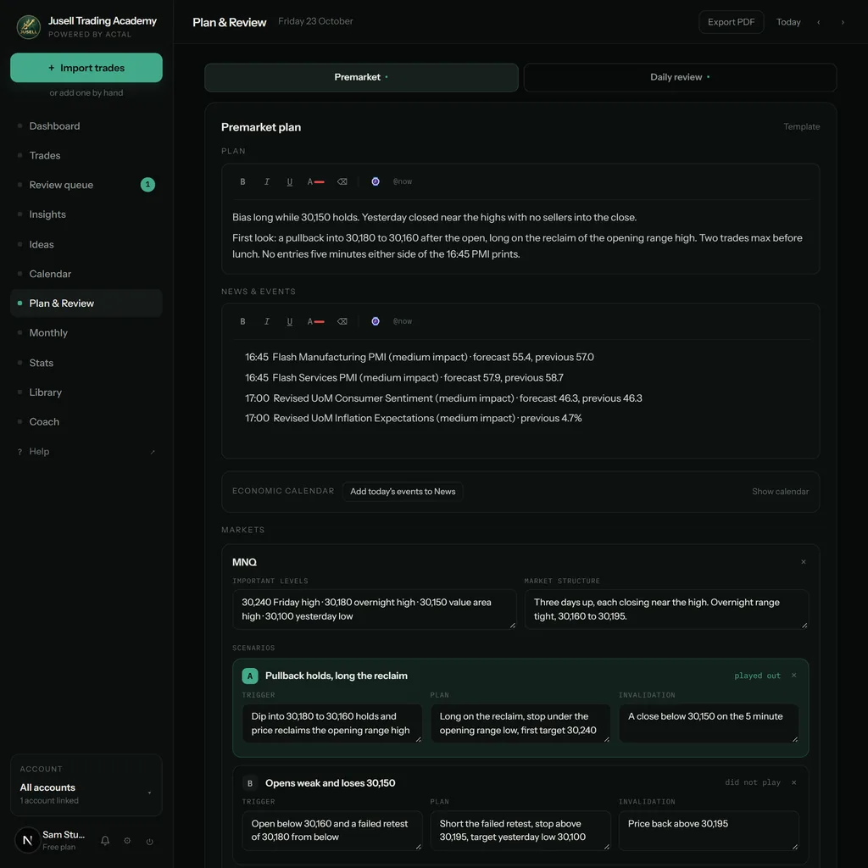Click purple circle in Plan editor toolbar
This screenshot has width=868, height=868.
point(376,181)
